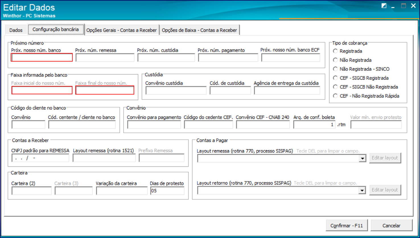Click CNPJ padrão para REMESSA field
Screen dimensions: 420x238
40,158
